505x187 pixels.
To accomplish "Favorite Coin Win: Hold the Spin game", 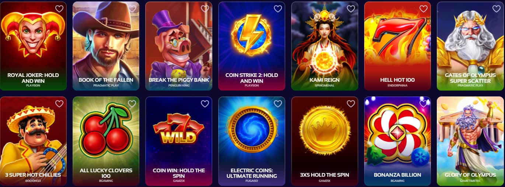I will point(205,104).
